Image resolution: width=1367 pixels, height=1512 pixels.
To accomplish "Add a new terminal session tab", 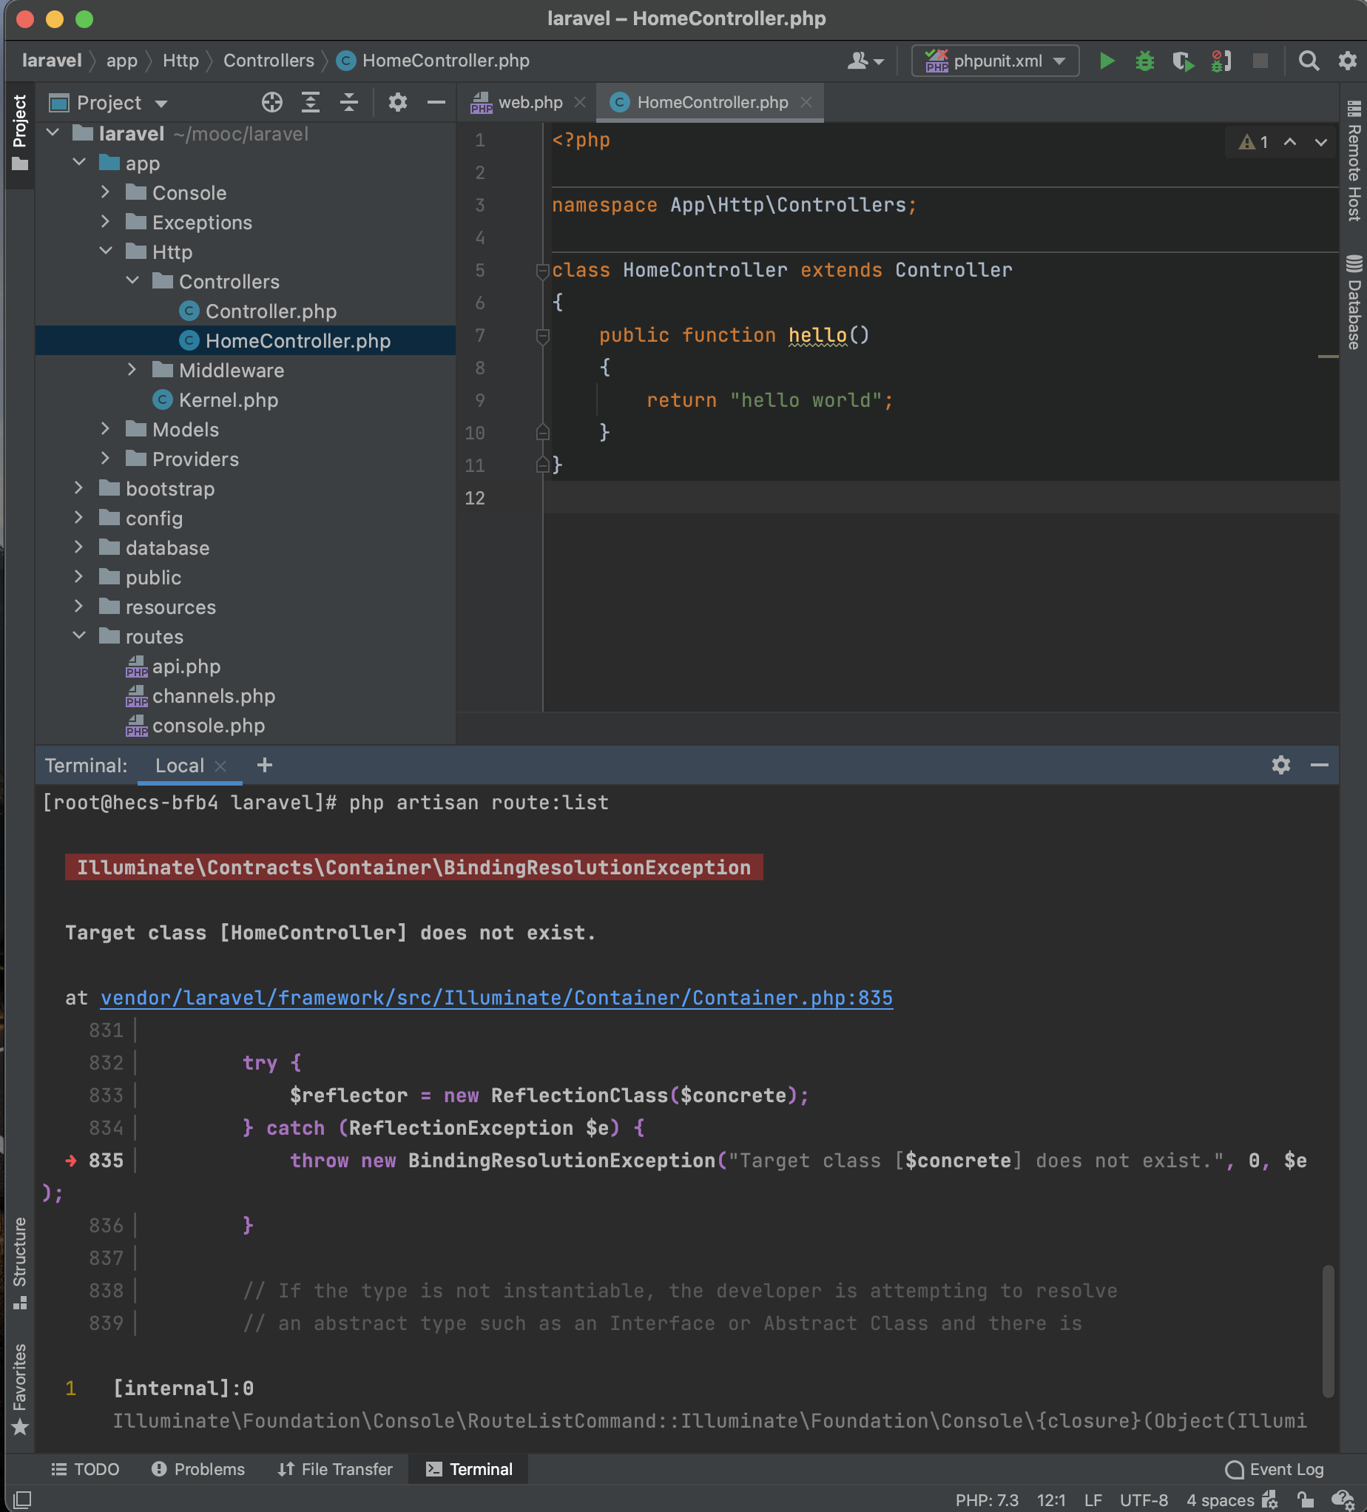I will [265, 765].
